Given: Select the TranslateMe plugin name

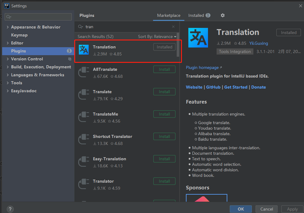Looking at the screenshot, I should tap(106, 114).
